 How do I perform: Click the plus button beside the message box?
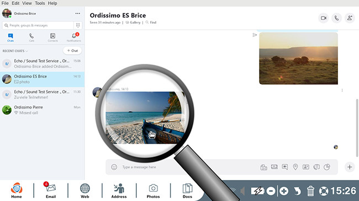tap(350, 167)
